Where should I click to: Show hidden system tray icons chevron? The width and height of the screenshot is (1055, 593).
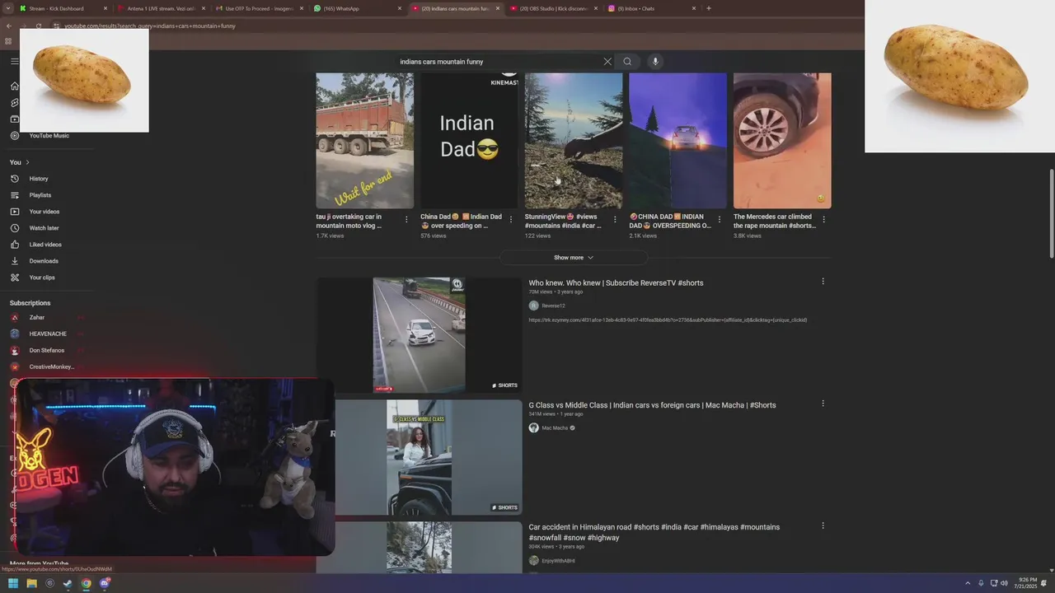pos(968,583)
